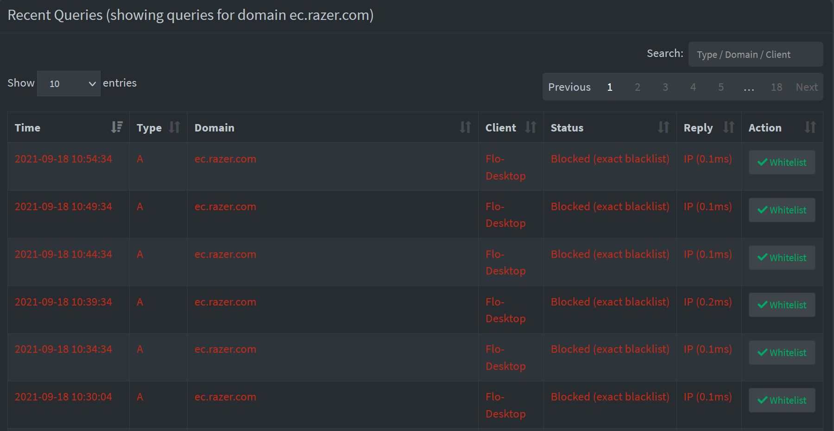
Task: Go to Previous page
Action: coord(569,87)
